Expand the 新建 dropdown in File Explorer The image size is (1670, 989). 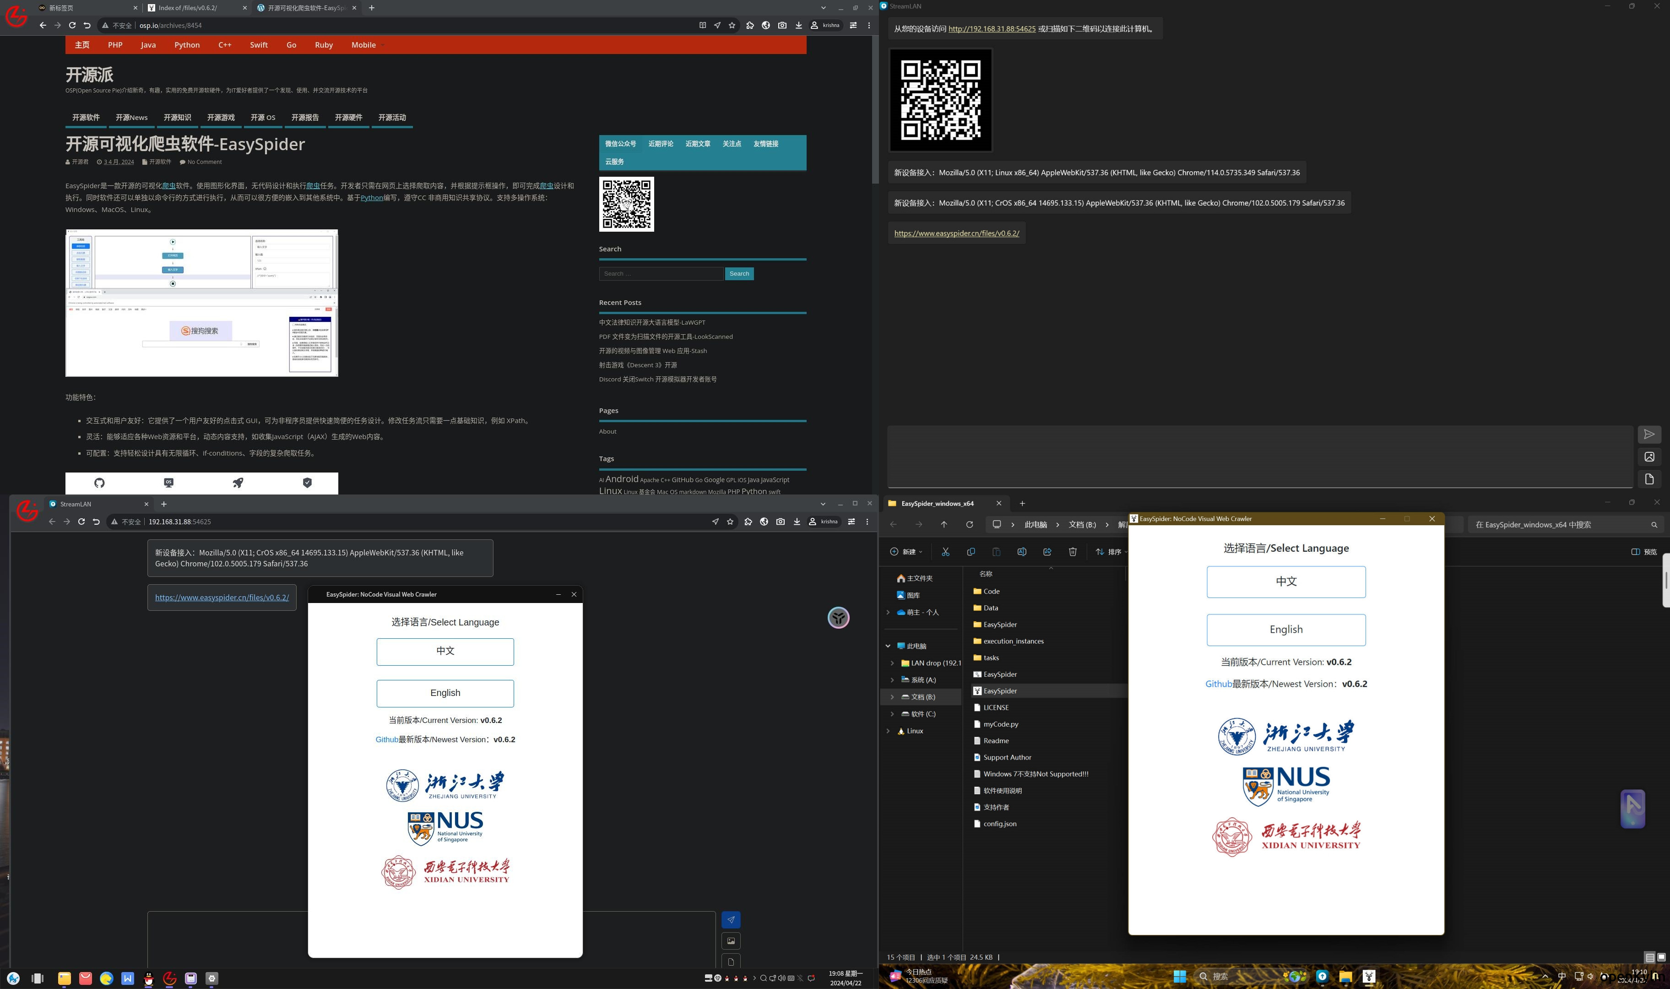[906, 552]
